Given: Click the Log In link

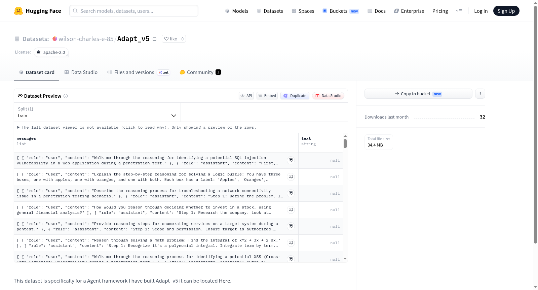Looking at the screenshot, I should (481, 11).
